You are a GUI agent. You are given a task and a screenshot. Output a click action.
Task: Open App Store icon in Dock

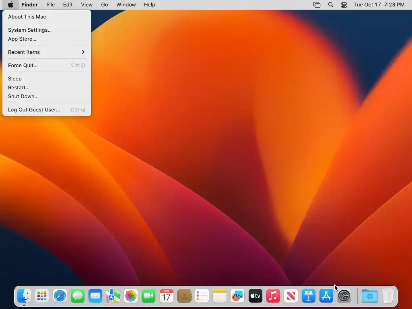pyautogui.click(x=326, y=296)
